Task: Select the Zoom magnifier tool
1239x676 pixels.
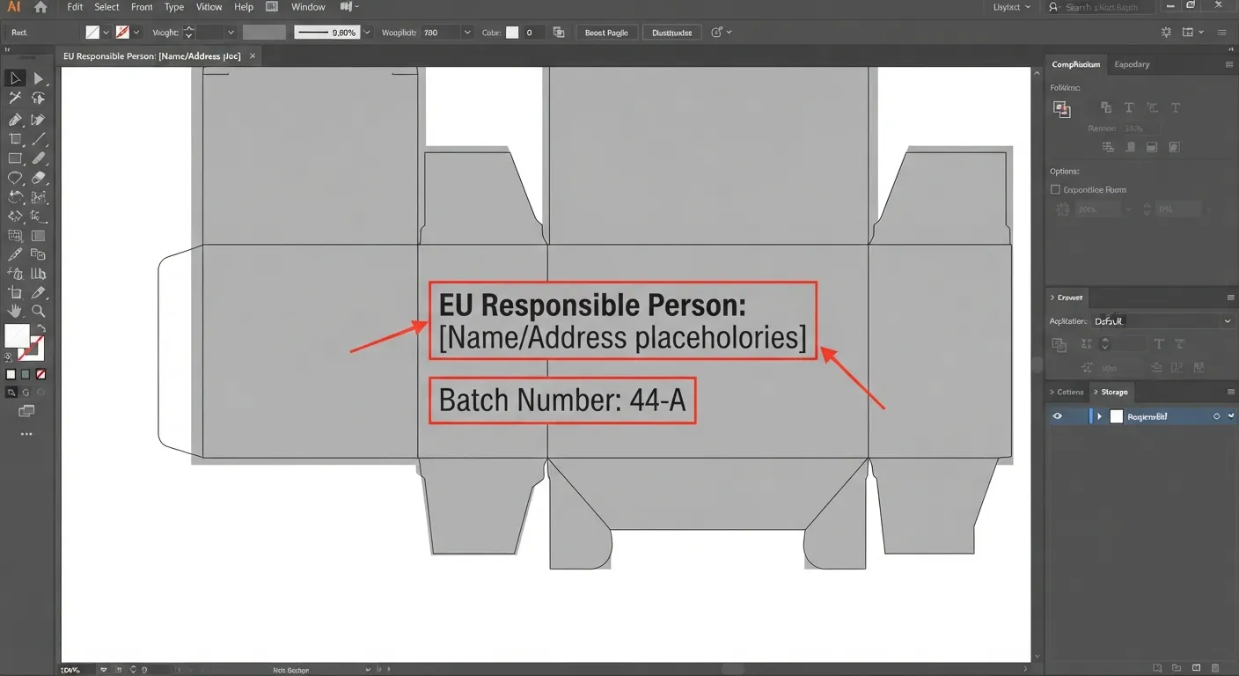Action: [38, 311]
